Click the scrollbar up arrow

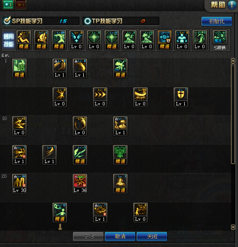click(x=233, y=61)
